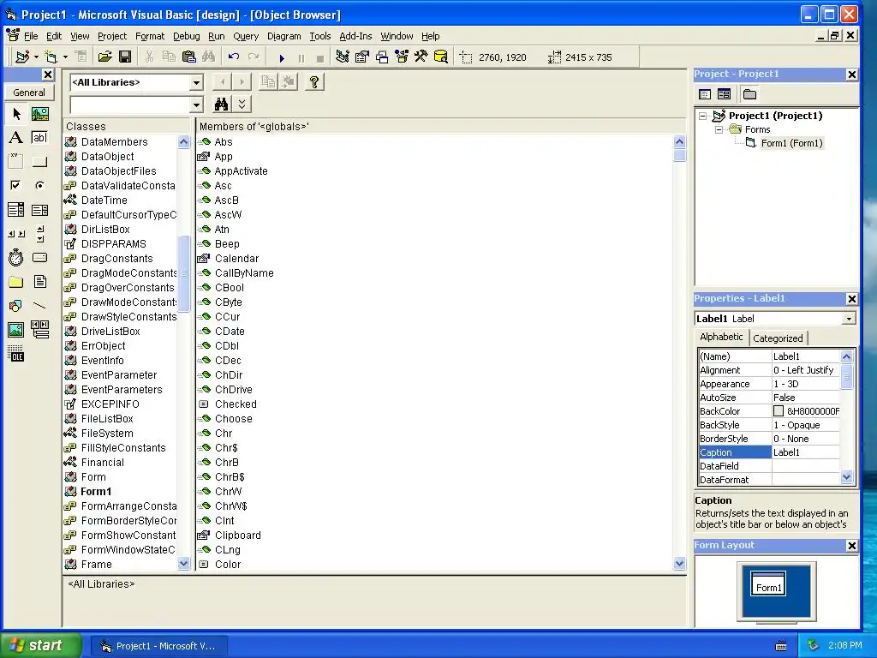Open Add Form dropdown arrow in toolbar

[x=65, y=57]
